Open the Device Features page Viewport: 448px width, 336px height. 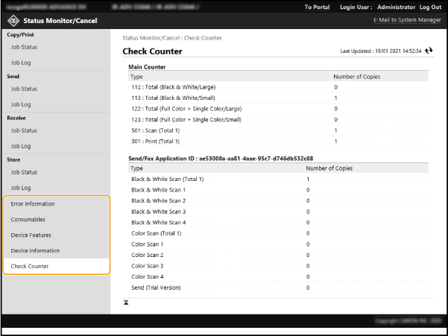click(31, 235)
